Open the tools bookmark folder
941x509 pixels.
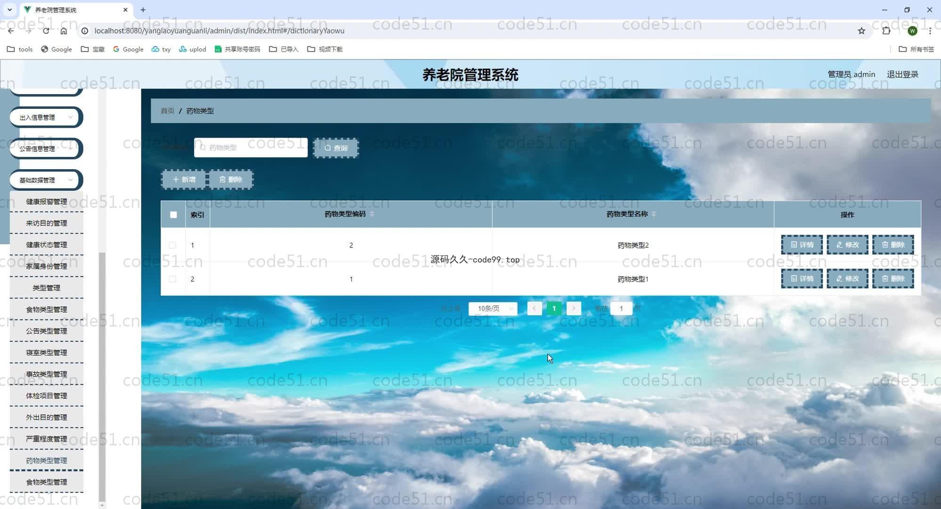20,49
